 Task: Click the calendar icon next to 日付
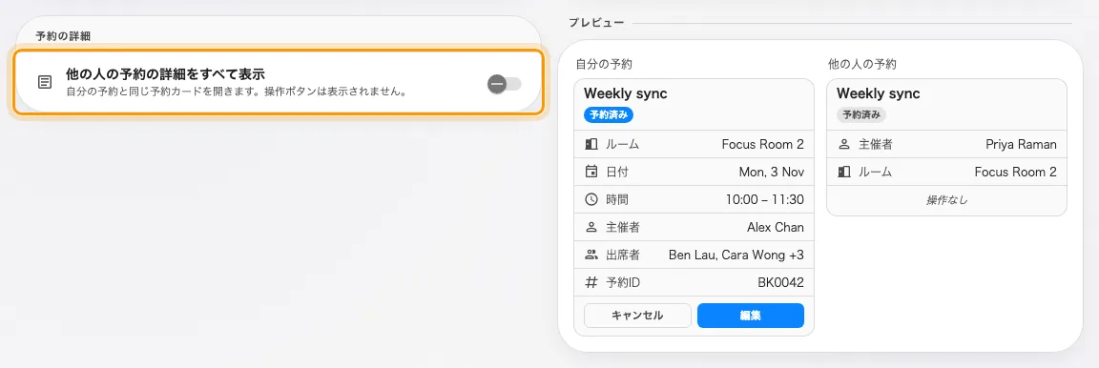tap(591, 172)
